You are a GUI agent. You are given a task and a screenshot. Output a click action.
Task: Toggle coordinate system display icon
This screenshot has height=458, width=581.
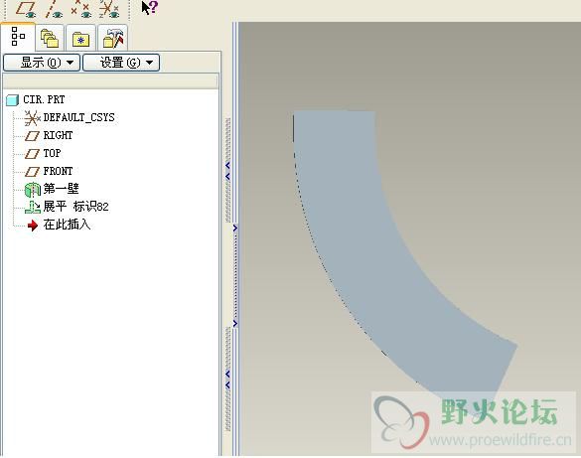(109, 9)
